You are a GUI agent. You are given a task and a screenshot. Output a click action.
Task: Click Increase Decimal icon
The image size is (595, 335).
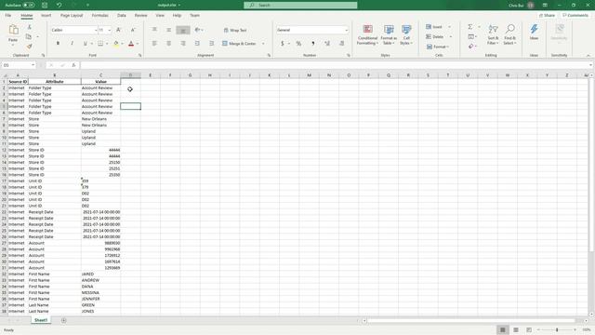pyautogui.click(x=327, y=44)
